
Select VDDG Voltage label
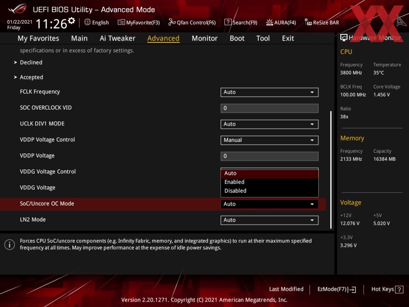click(x=38, y=188)
